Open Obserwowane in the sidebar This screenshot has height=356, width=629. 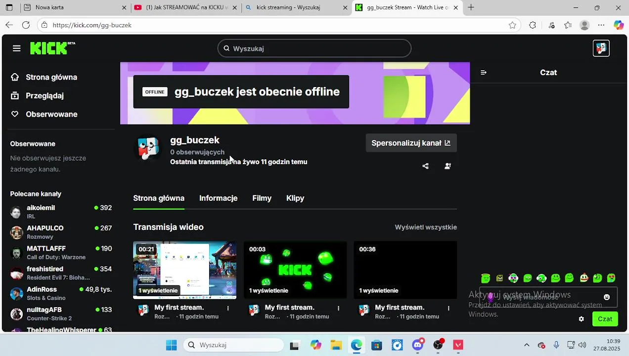click(x=44, y=114)
